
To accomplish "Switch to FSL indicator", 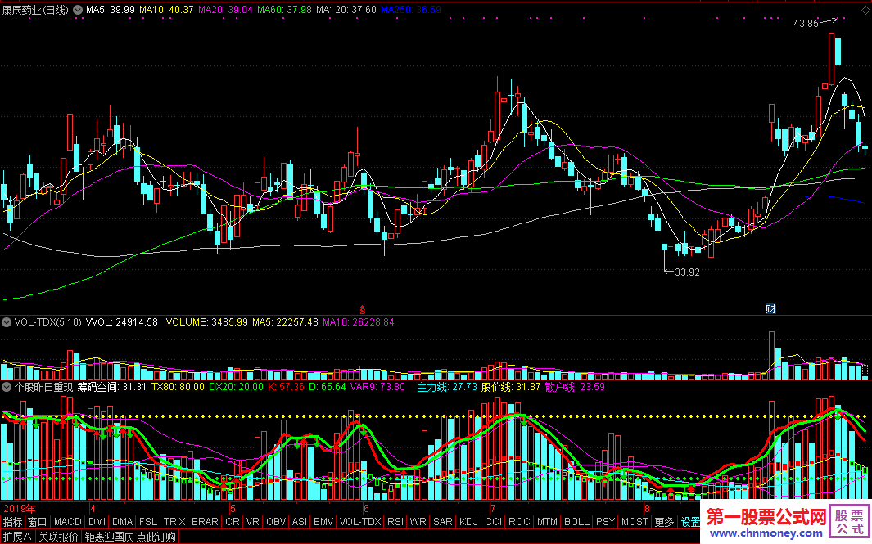I will tap(148, 523).
